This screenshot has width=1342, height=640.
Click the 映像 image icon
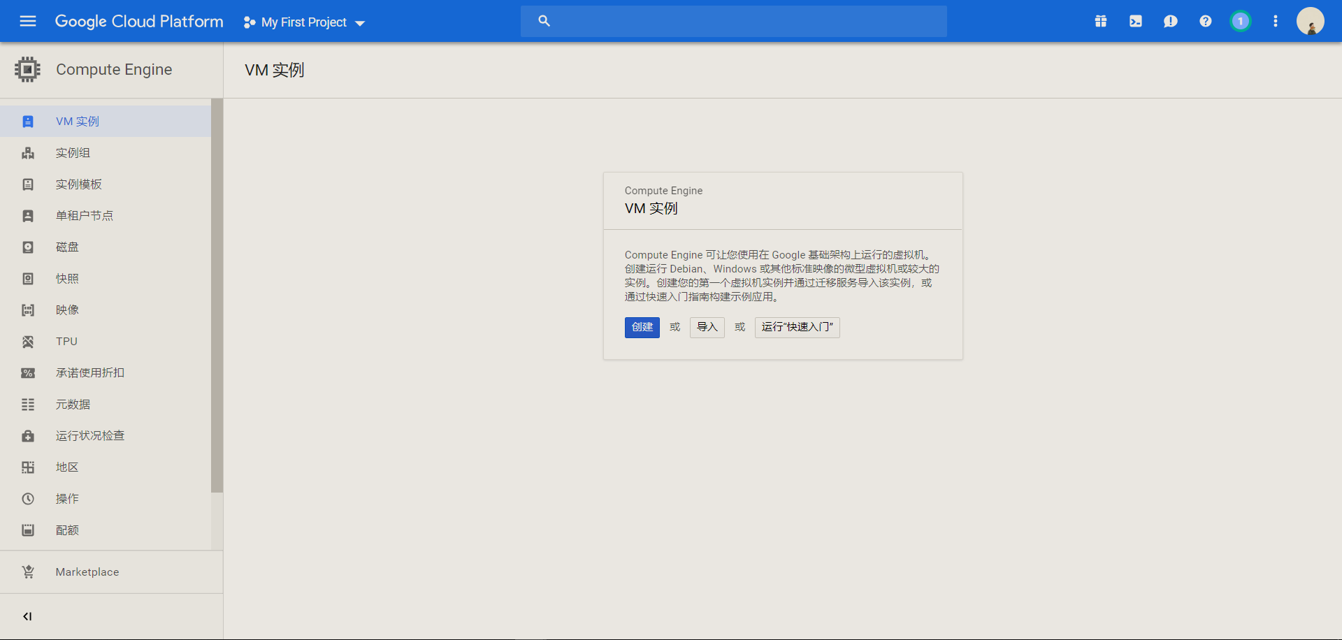pos(28,310)
